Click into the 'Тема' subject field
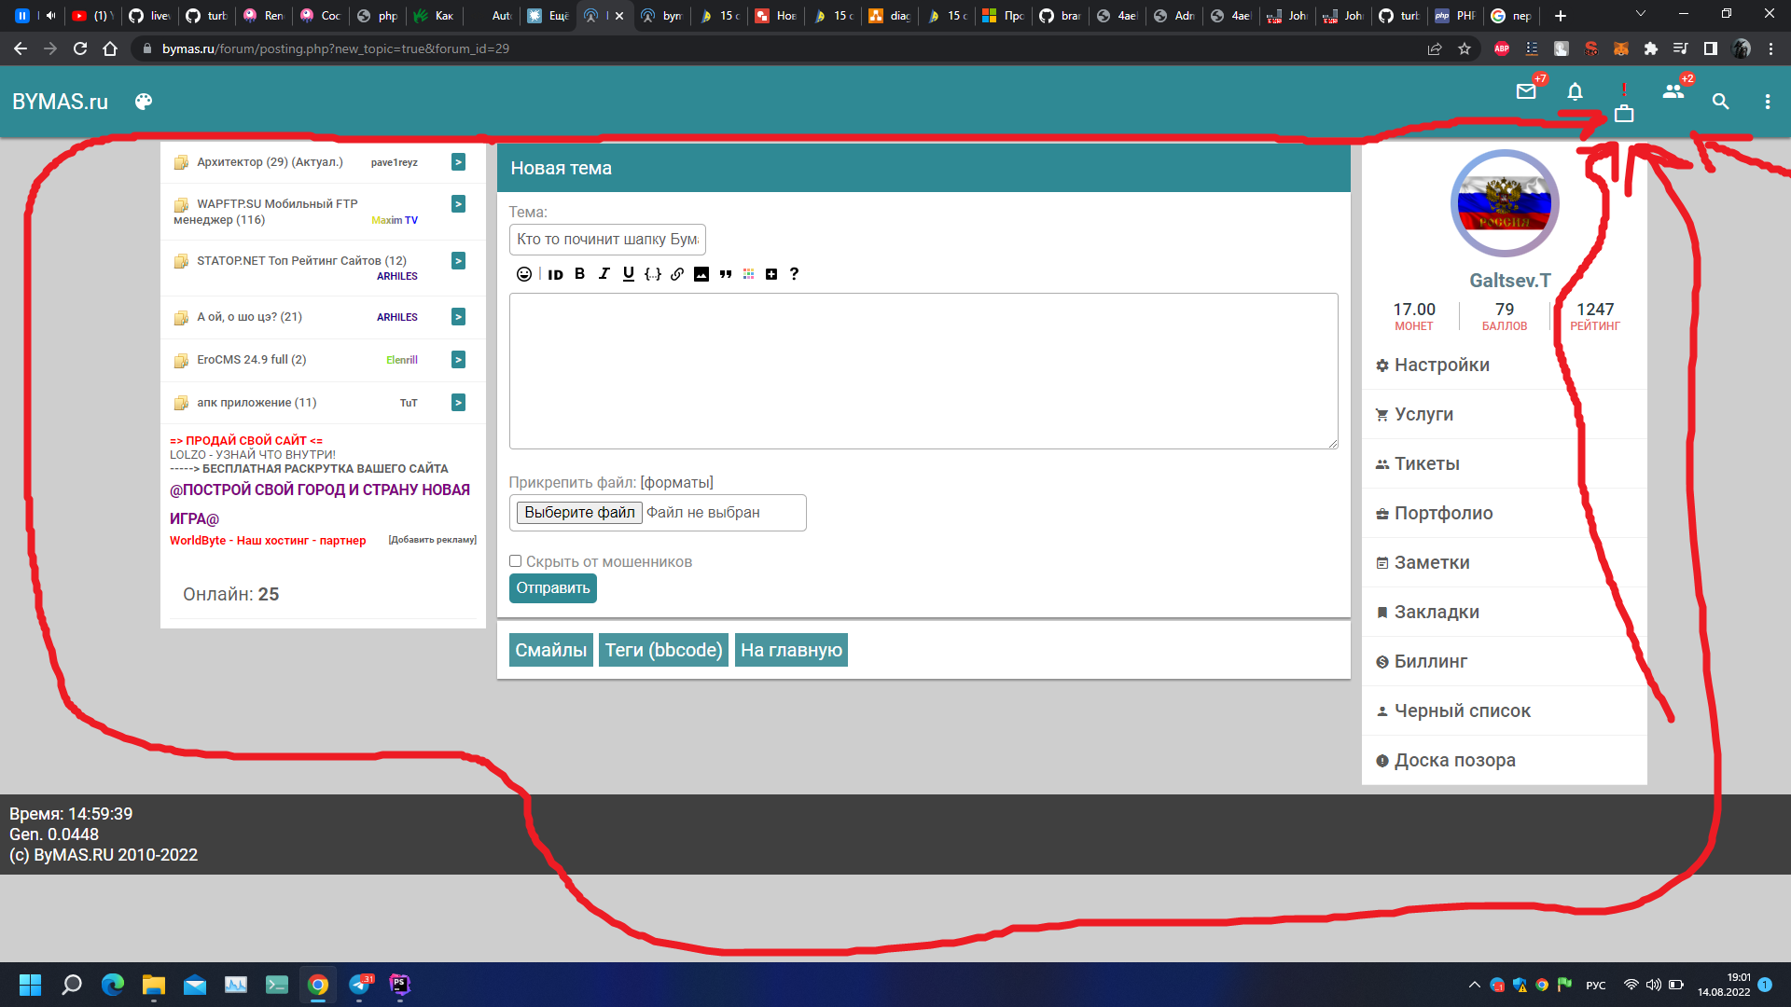1791x1007 pixels. point(607,240)
